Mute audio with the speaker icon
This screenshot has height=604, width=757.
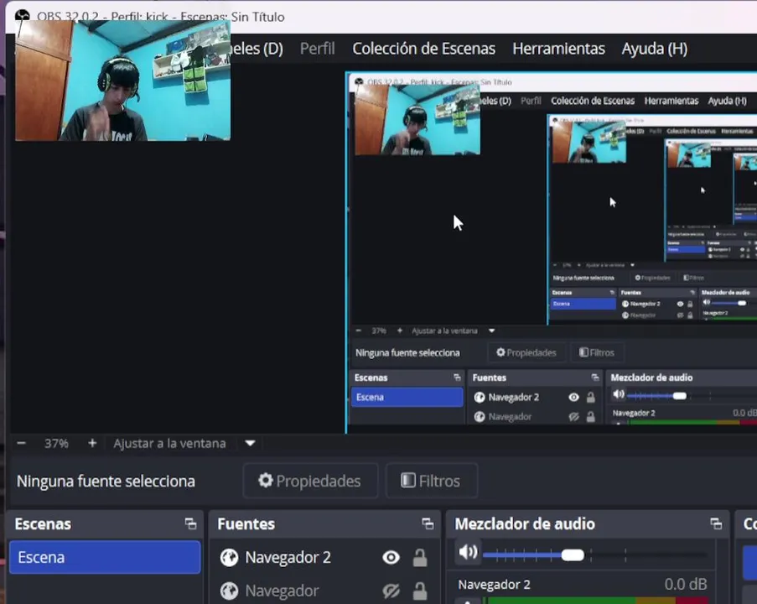click(467, 551)
